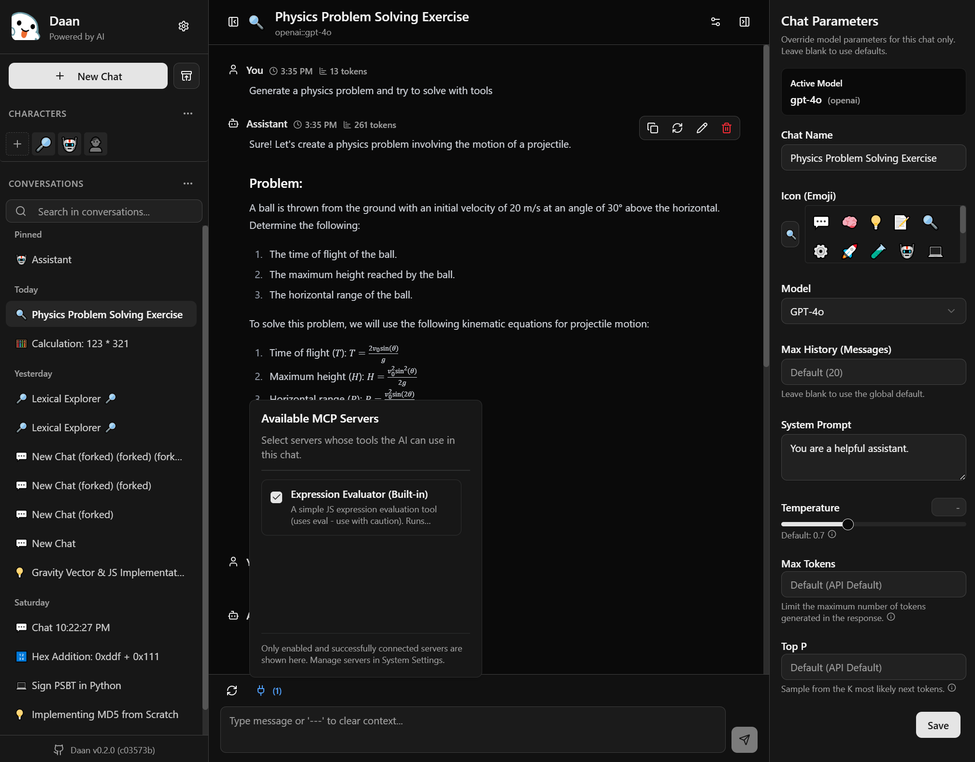
Task: Open the Characters section more options
Action: (188, 113)
